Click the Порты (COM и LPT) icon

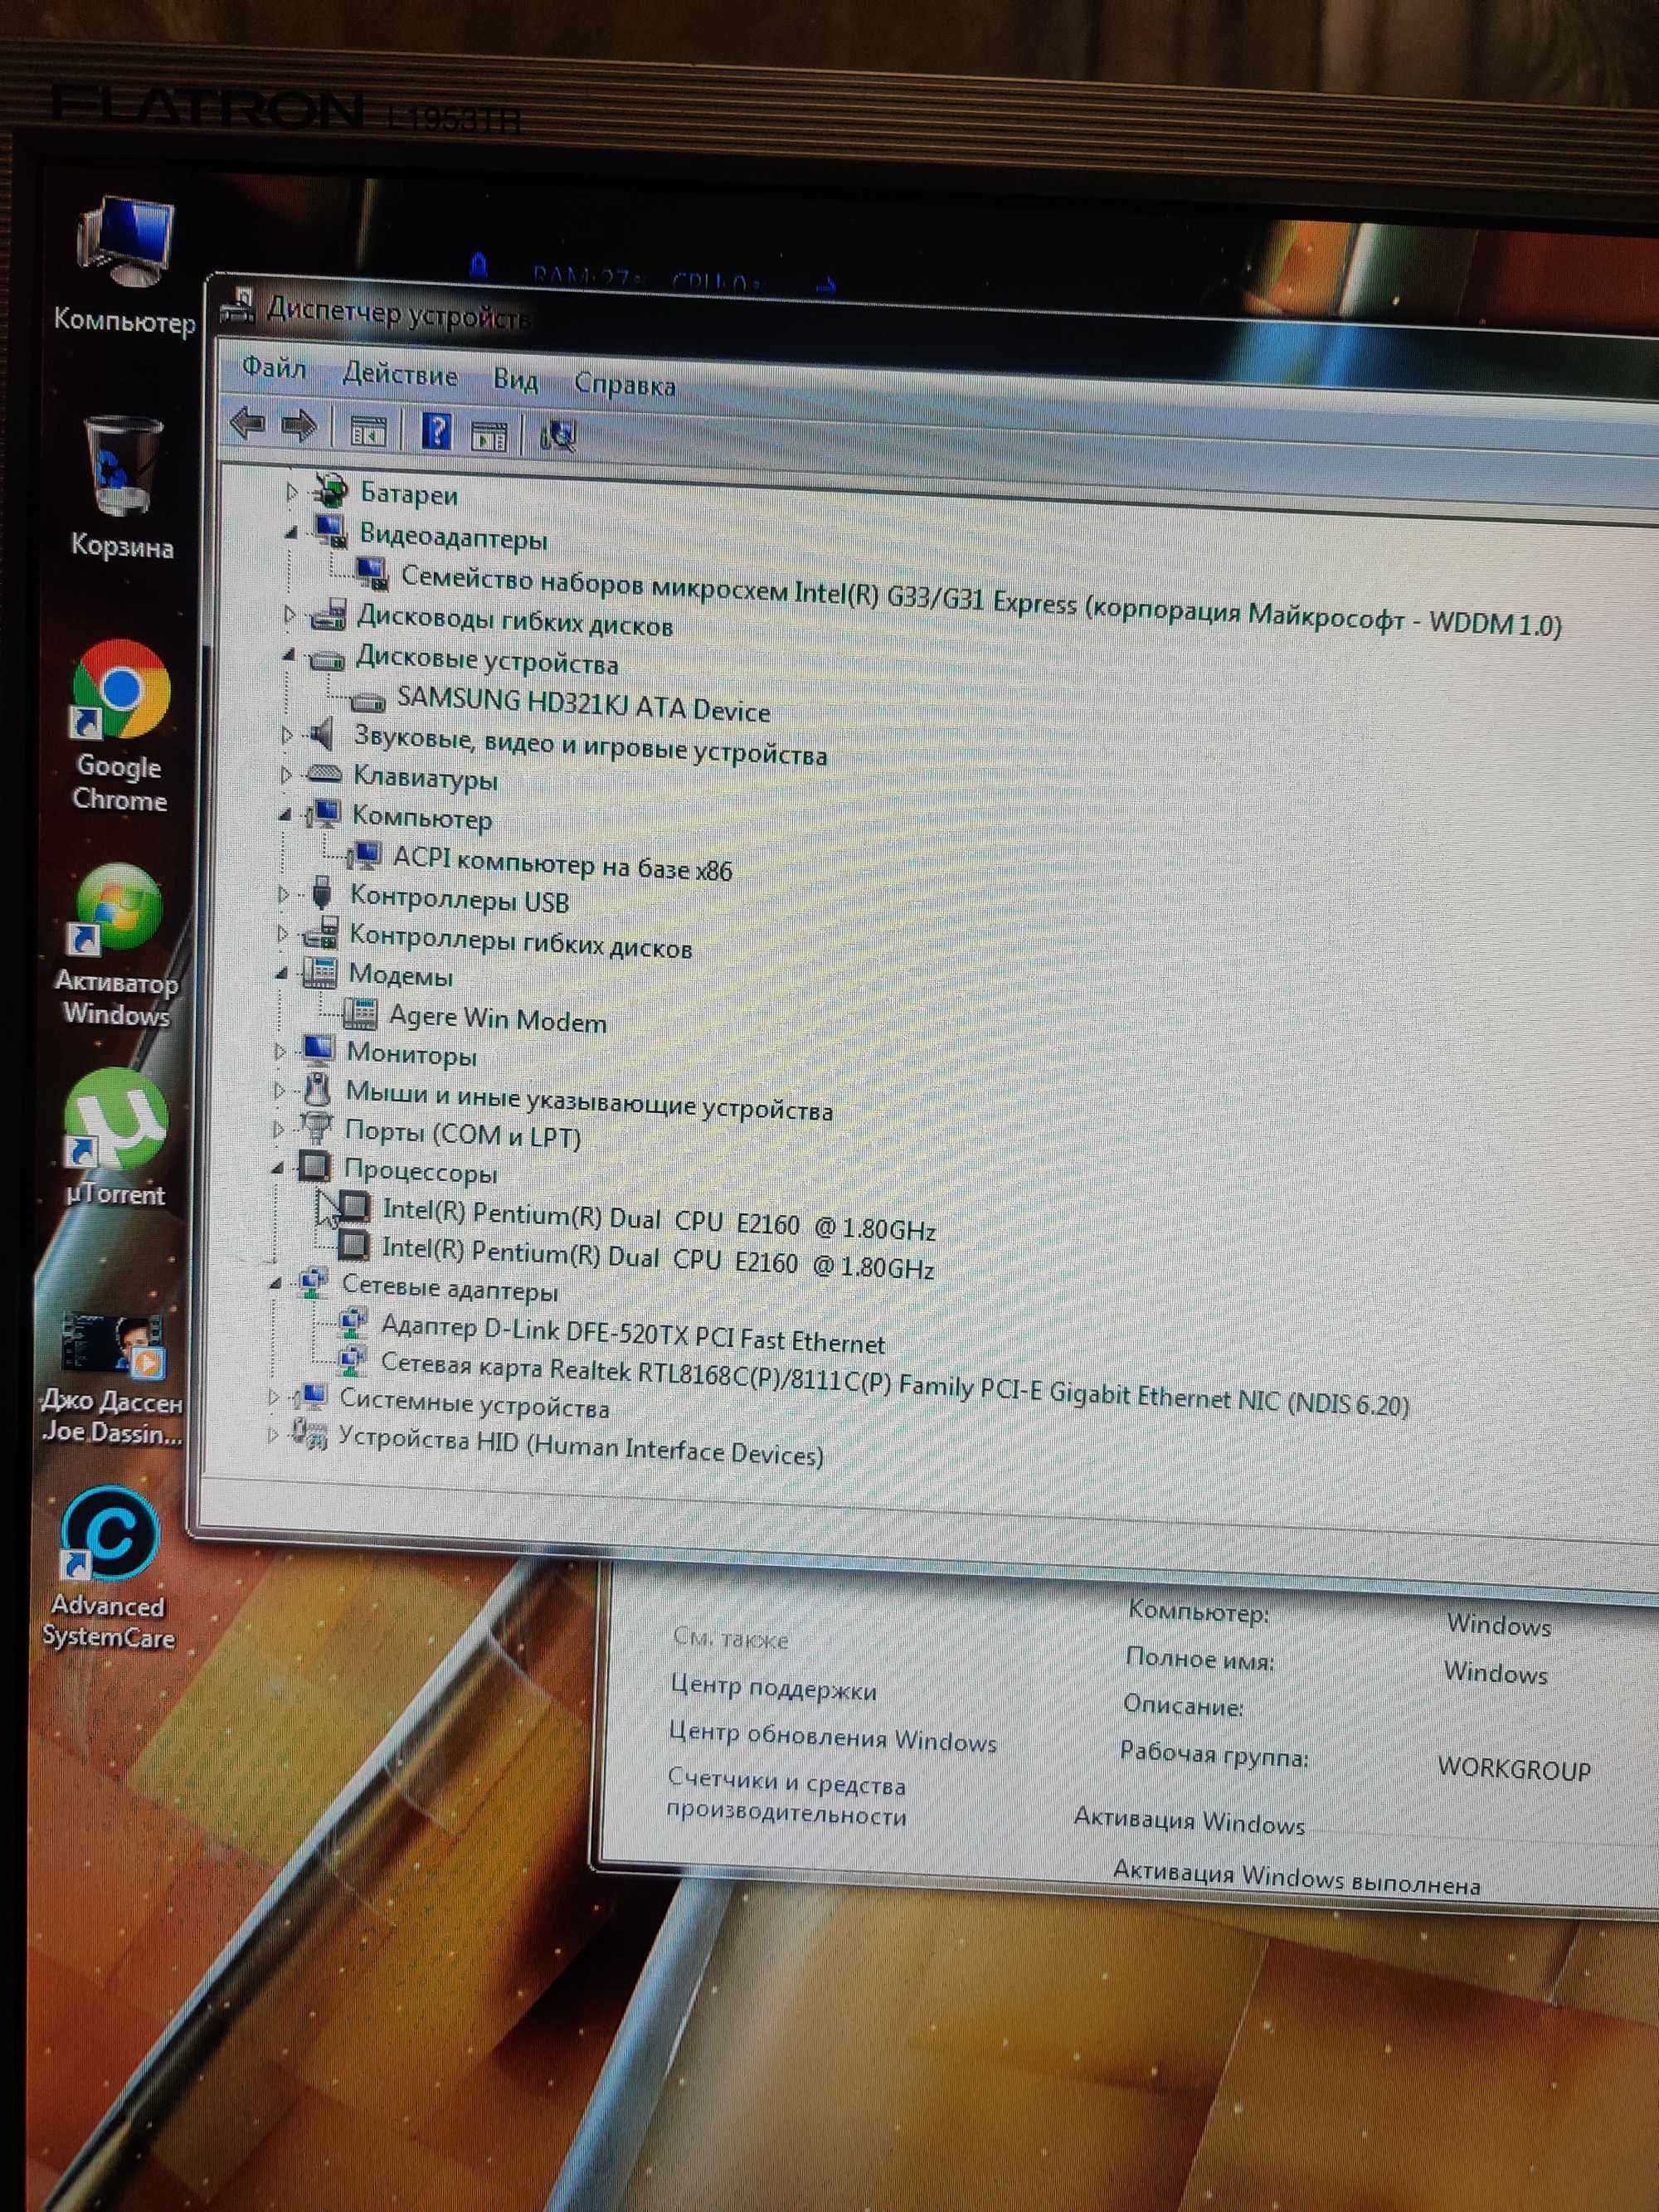click(x=316, y=1128)
